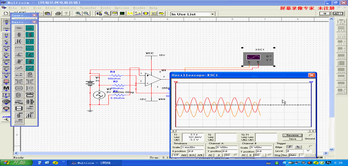The height and width of the screenshot is (166, 348).
Task: Open the Component Editor toolbar icon
Action: (107, 14)
